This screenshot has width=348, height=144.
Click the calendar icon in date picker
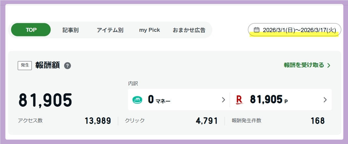click(x=257, y=30)
